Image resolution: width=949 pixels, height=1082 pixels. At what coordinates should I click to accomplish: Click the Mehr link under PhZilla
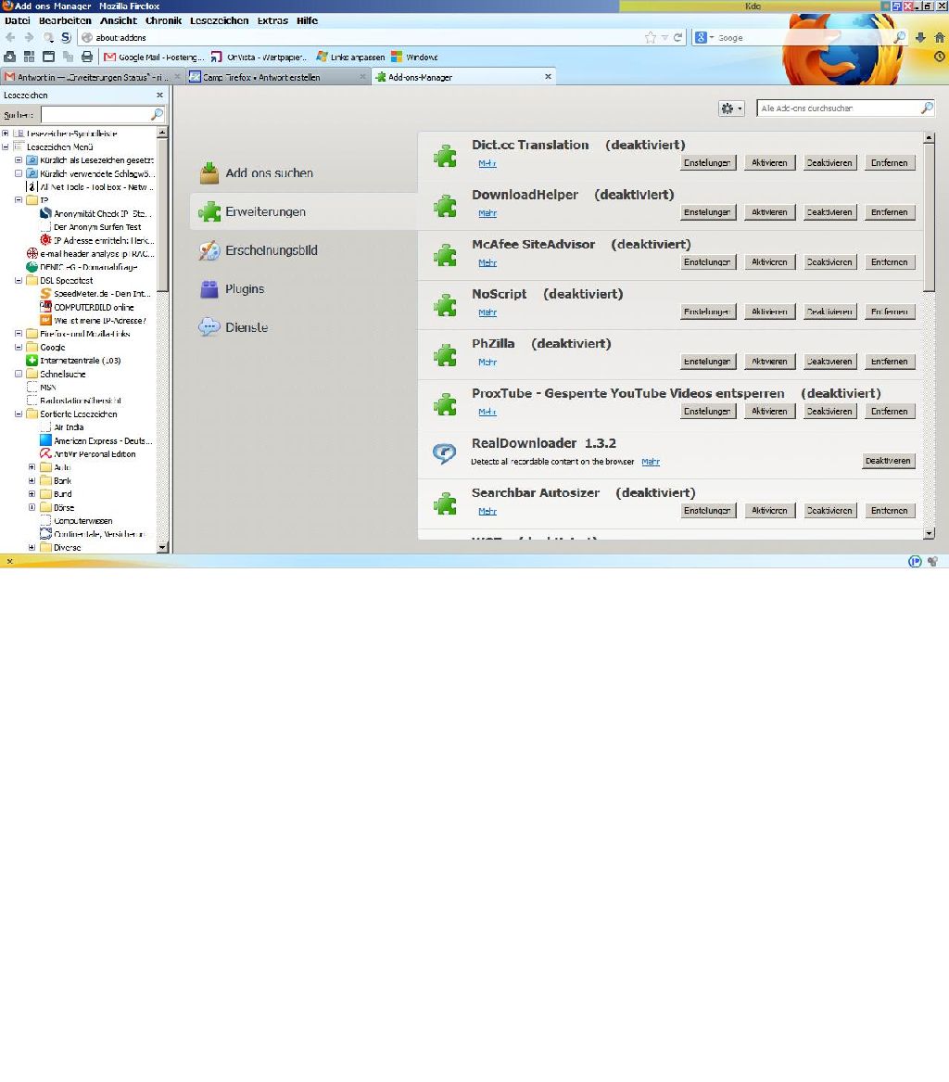(487, 363)
